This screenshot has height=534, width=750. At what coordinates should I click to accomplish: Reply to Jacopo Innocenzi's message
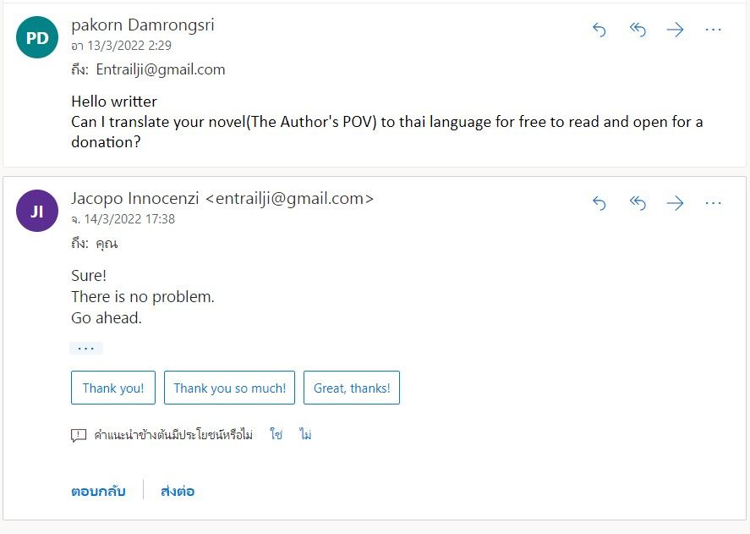pyautogui.click(x=599, y=203)
